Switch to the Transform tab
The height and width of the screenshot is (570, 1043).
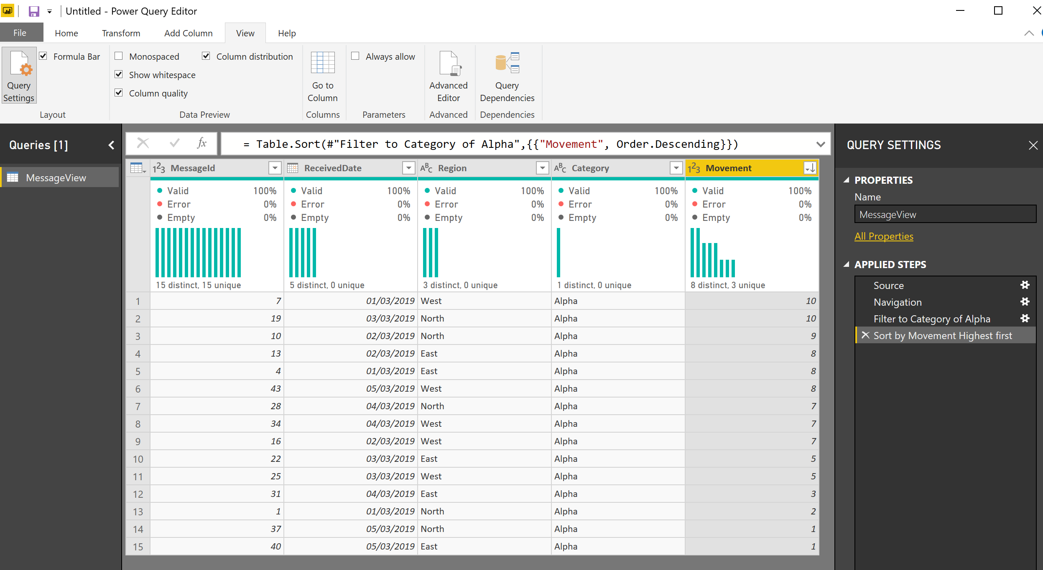coord(121,33)
